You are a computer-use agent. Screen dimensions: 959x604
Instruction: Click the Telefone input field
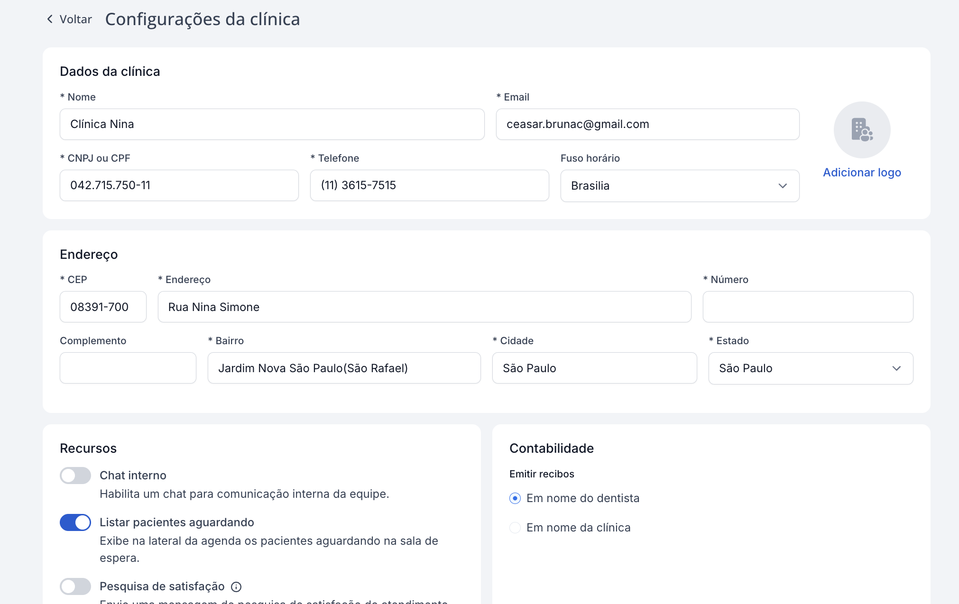pos(429,185)
